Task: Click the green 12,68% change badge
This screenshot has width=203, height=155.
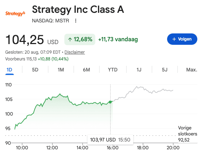Action: 80,39
